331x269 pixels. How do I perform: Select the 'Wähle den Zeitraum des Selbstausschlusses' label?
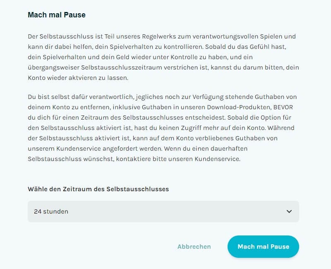(x=98, y=189)
